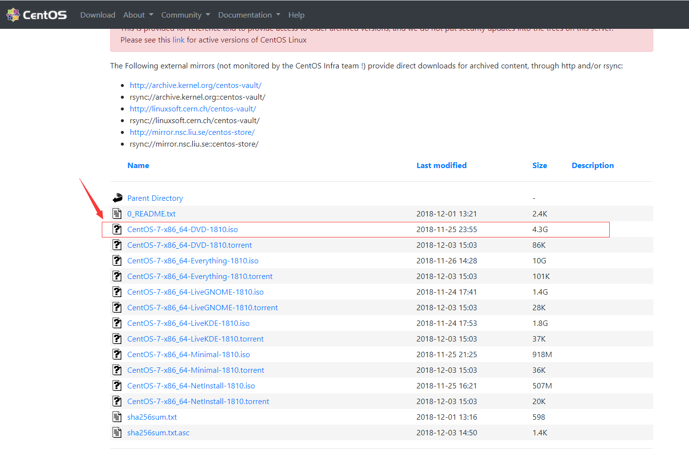
Task: Download CentOS-7-x86_64-NetInstall-1810.torrent
Action: point(198,401)
